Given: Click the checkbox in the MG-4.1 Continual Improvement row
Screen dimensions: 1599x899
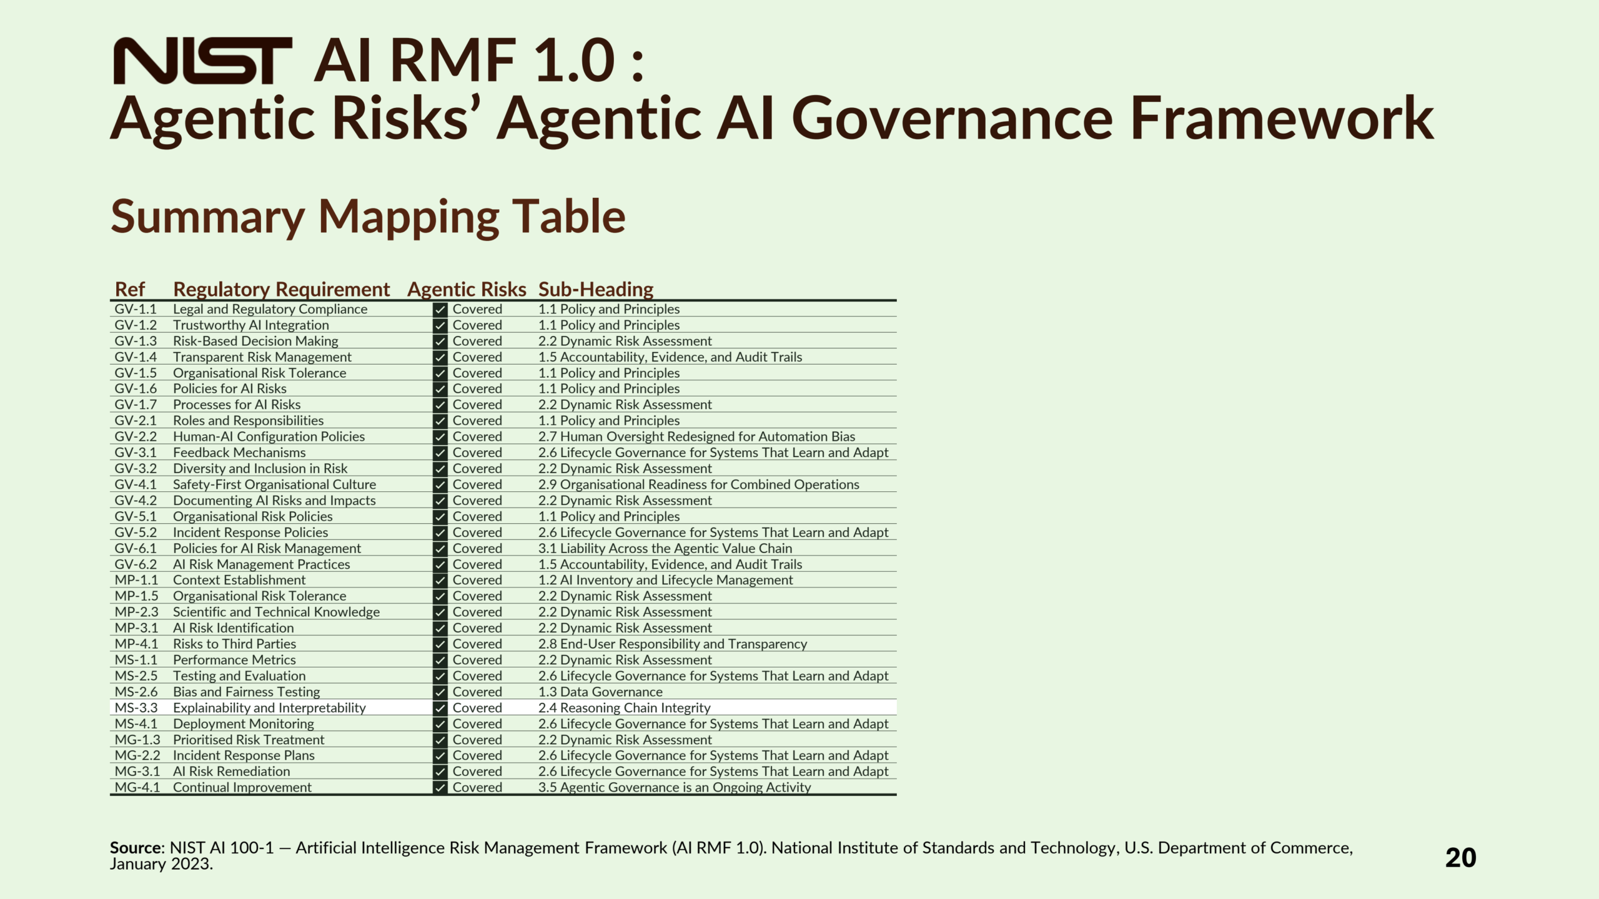Looking at the screenshot, I should click(x=440, y=787).
